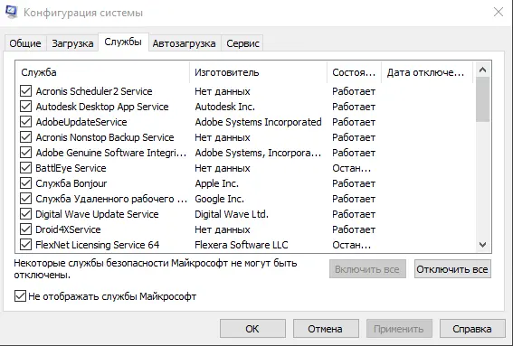Select Служба Bonjour name text
The width and height of the screenshot is (513, 346).
(71, 183)
